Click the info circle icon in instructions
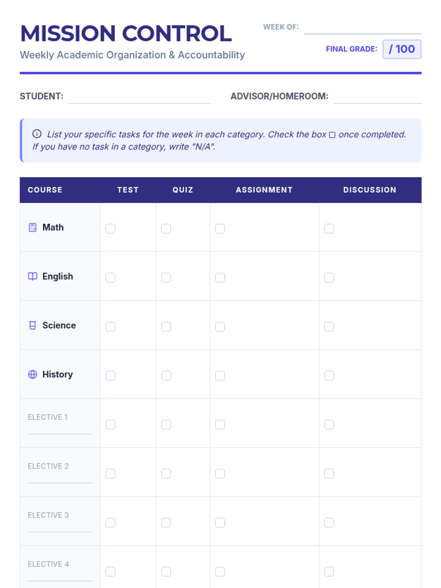Viewport: 441px width, 588px height. tap(37, 134)
